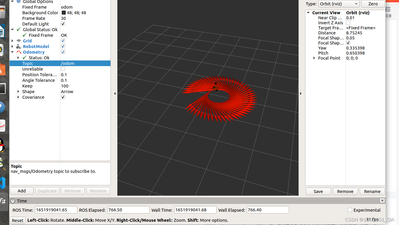Select the Distance value 8.75245
The height and width of the screenshot is (225, 399).
pyautogui.click(x=354, y=33)
